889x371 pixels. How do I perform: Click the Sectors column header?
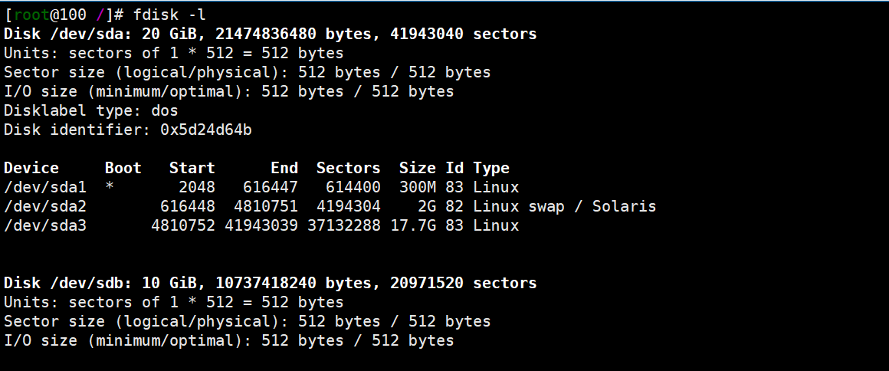348,168
